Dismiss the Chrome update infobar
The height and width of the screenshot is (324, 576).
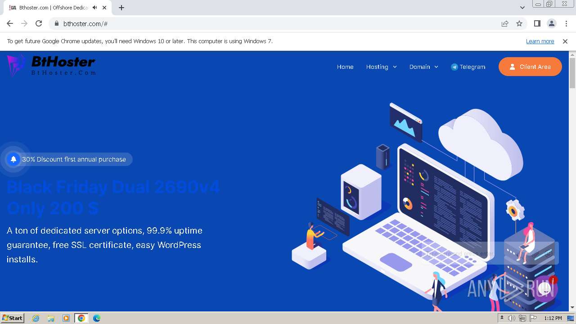point(565,41)
